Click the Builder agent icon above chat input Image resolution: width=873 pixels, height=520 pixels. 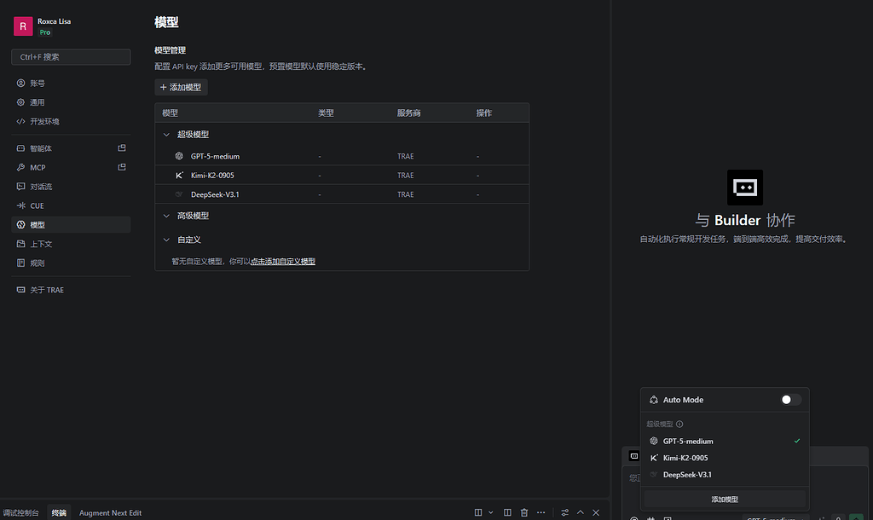634,456
